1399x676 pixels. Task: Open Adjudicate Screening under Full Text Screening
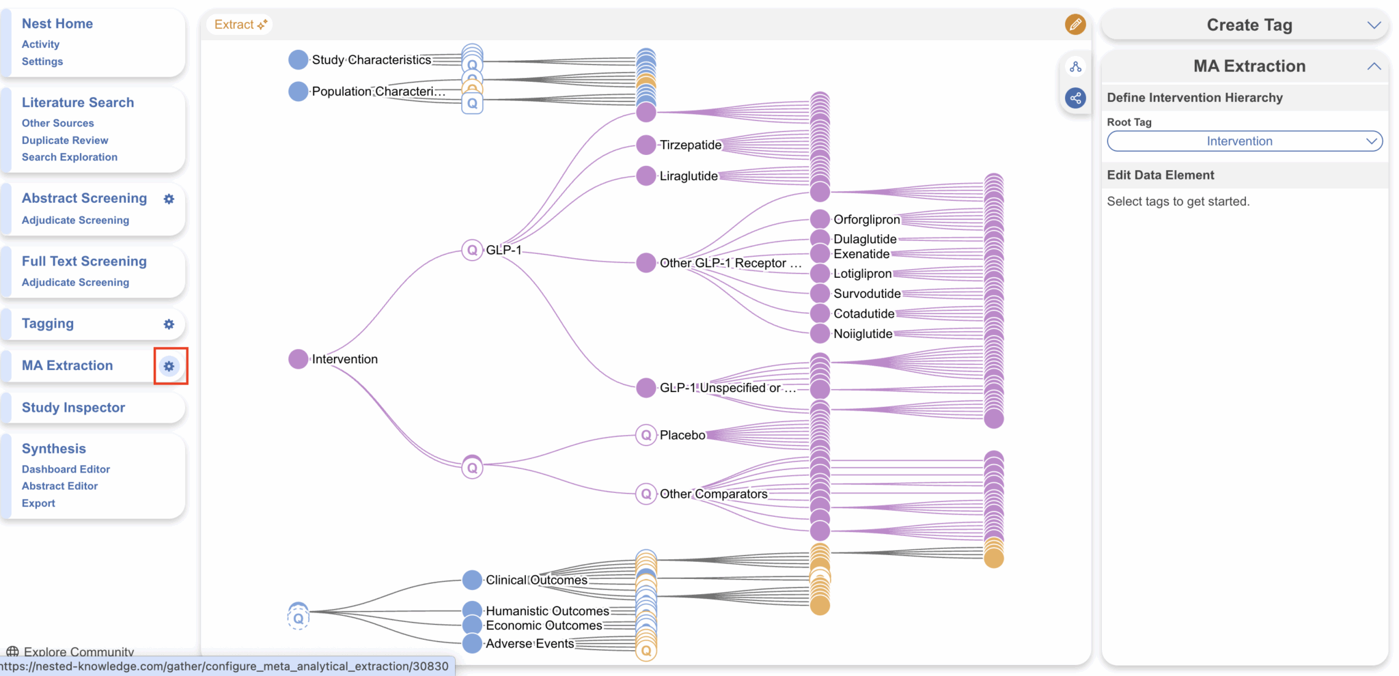[75, 282]
